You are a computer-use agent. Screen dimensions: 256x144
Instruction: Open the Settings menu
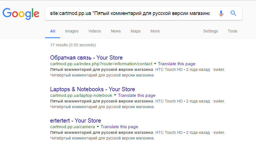point(210,31)
